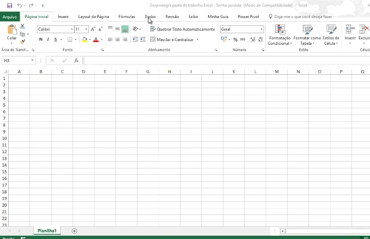Open the Power Pivot tab

(248, 17)
